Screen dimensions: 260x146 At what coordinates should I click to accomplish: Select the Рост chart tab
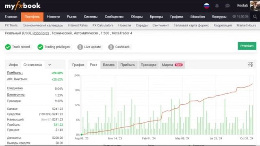click(x=93, y=65)
